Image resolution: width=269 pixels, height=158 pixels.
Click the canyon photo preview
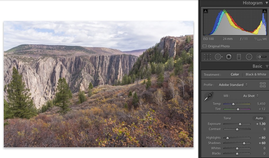tap(99, 84)
